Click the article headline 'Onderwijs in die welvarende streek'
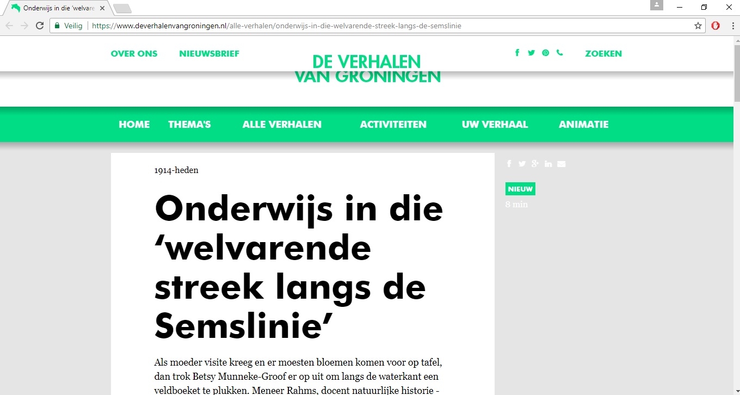740x395 pixels. point(299,267)
